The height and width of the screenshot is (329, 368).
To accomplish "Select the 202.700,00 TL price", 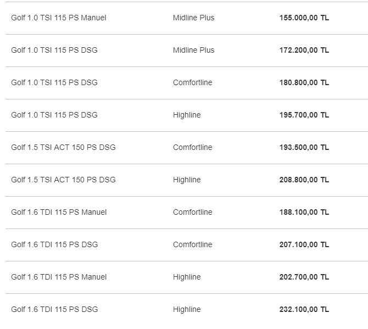I will (x=304, y=277).
